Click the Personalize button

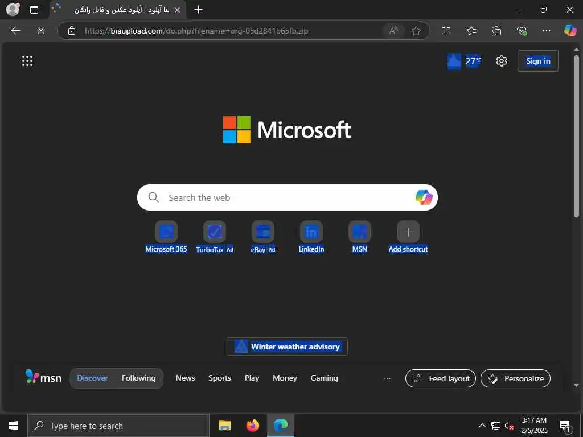[x=515, y=378]
